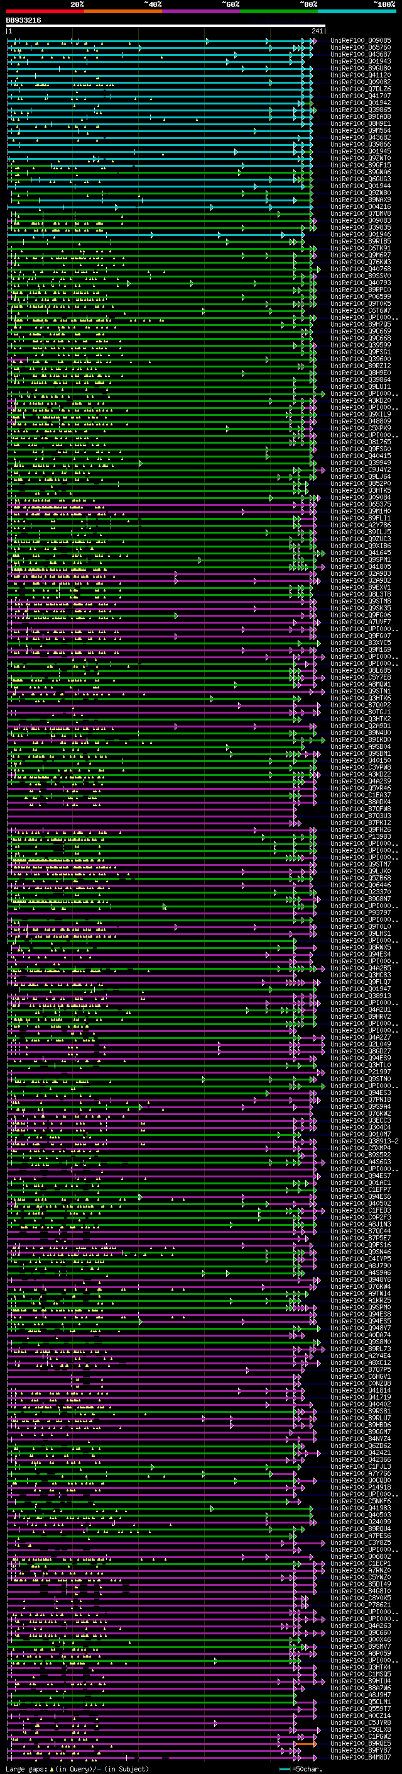The image size is (402, 1774).
Task: Click hit label UniRef100_O65760
Action: (361, 48)
